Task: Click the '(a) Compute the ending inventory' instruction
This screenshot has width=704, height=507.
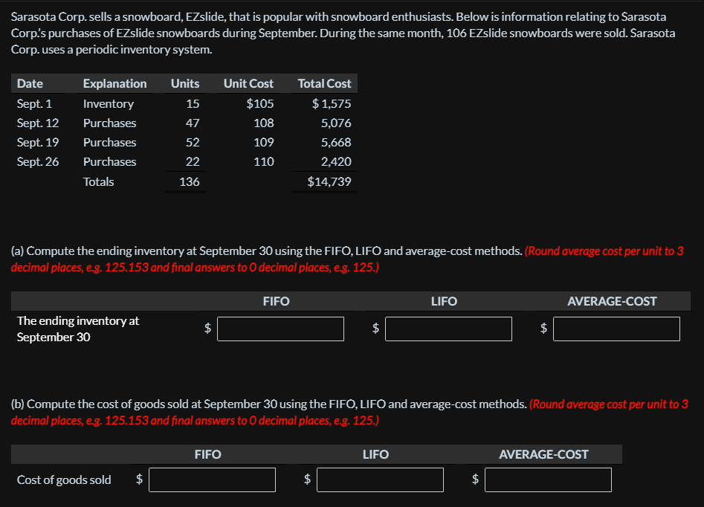Action: 267,251
